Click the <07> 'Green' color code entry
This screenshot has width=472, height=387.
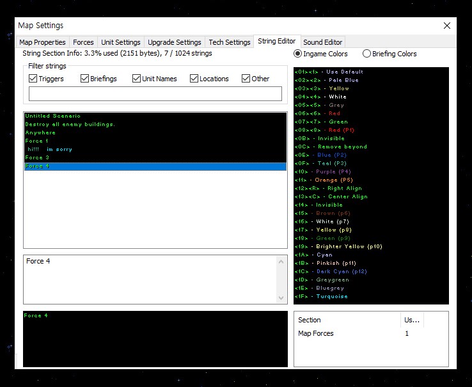pyautogui.click(x=321, y=122)
